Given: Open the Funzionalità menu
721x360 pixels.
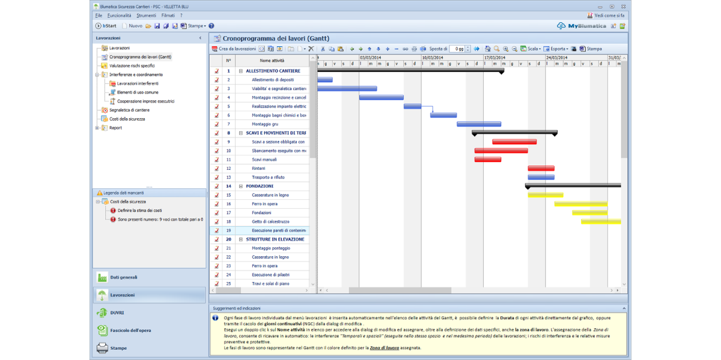Looking at the screenshot, I should 119,15.
